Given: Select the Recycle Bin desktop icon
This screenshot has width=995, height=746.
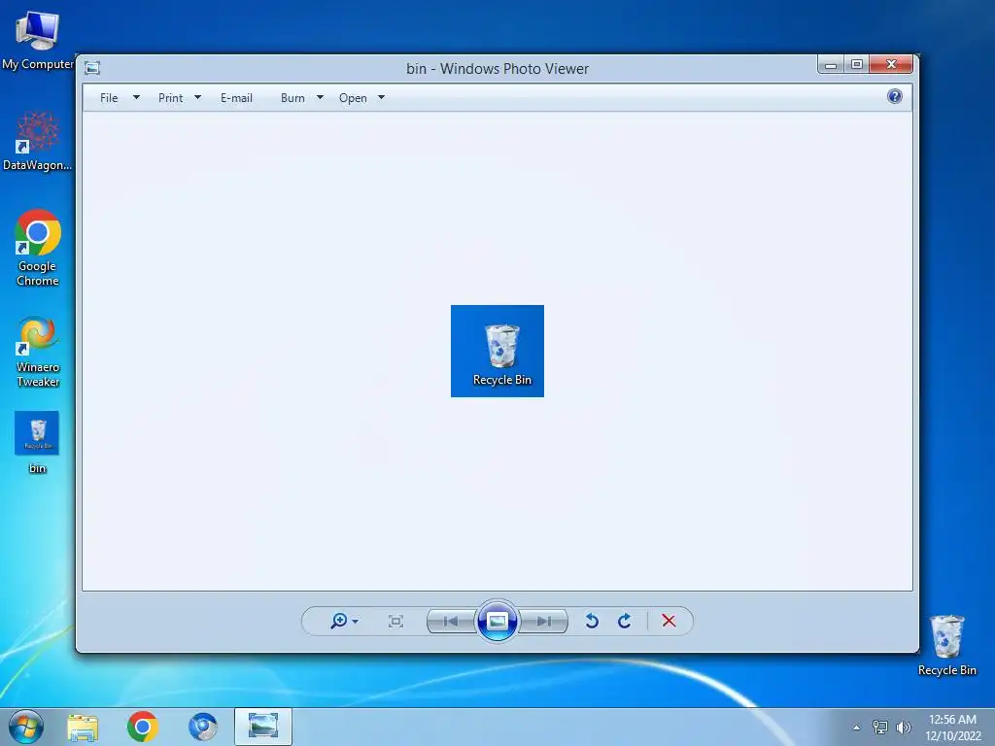Looking at the screenshot, I should click(947, 645).
